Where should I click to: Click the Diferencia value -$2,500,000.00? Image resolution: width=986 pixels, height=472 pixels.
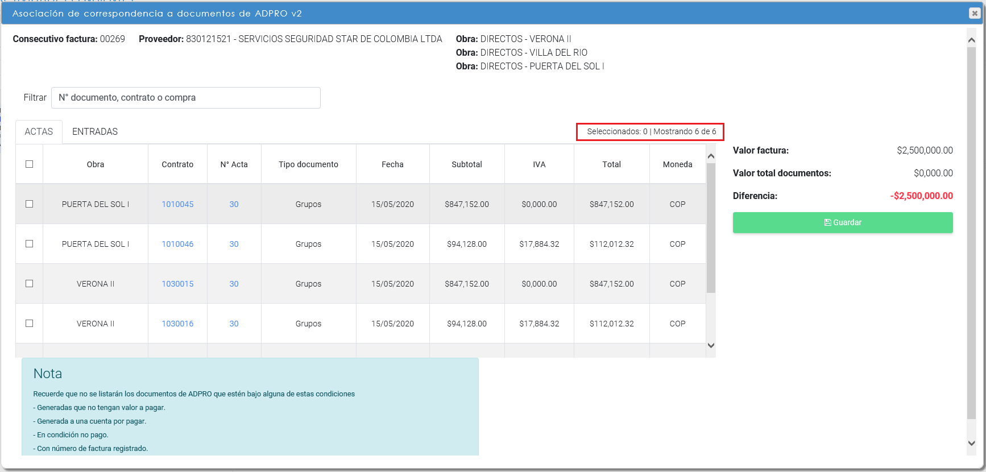click(921, 196)
